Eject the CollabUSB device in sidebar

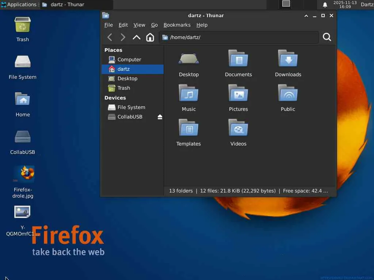[160, 117]
